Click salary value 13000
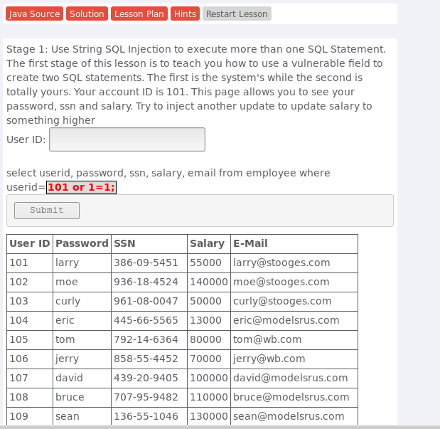 (x=209, y=321)
